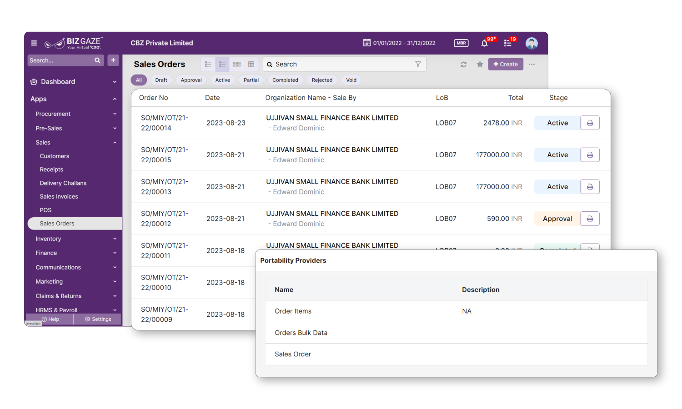Screen dimensions: 682x409
Task: Select the Approval filter tab
Action: point(191,80)
